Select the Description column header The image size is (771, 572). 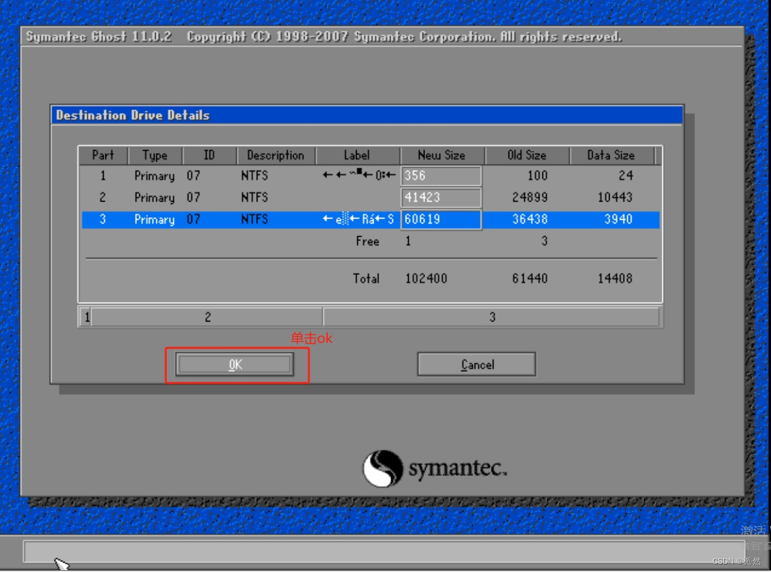pyautogui.click(x=276, y=155)
